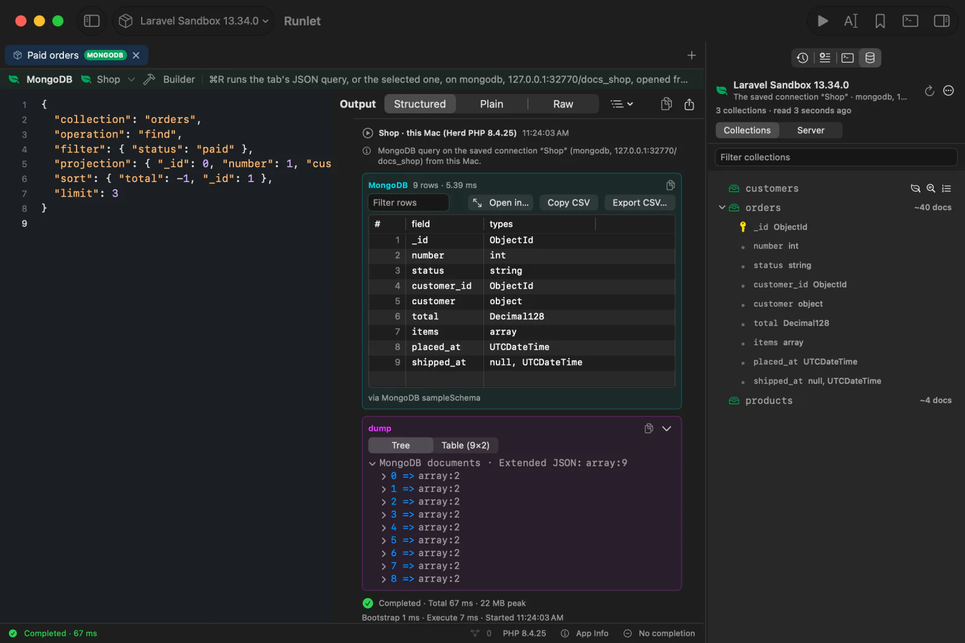Open the history panel in the inspector
The height and width of the screenshot is (643, 965).
pos(802,58)
